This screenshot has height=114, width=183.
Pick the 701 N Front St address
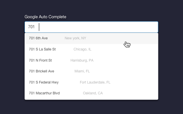(x=40, y=60)
